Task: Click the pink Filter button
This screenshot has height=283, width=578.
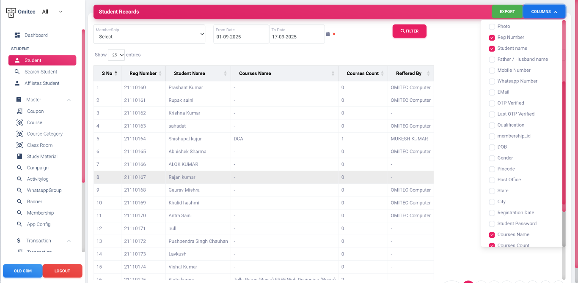Action: (409, 31)
